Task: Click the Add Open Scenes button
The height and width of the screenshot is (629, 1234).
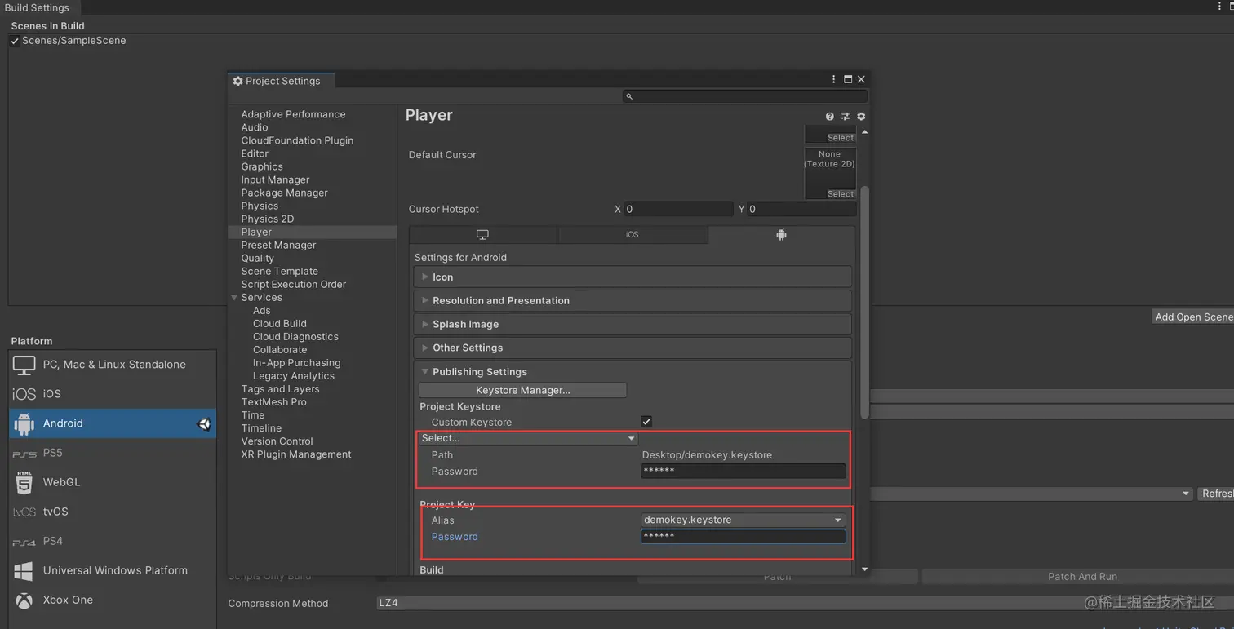Action: click(1193, 317)
